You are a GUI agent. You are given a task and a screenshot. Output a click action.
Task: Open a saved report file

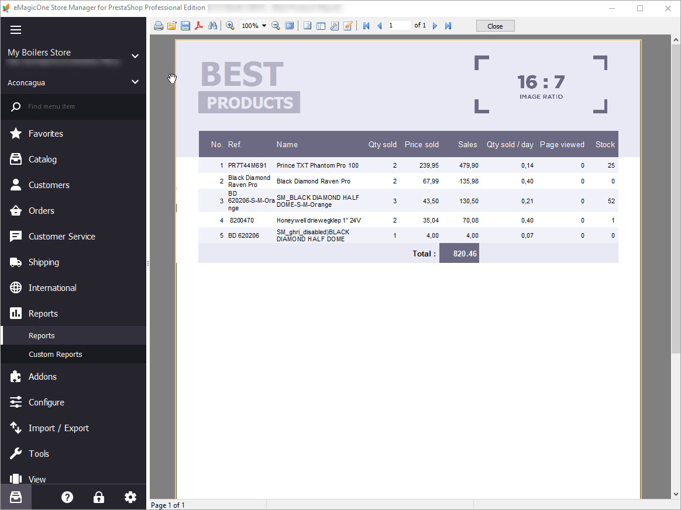point(172,26)
